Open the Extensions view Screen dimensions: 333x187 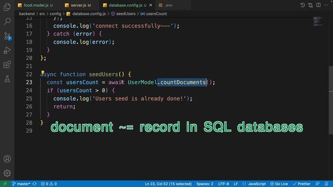(7, 64)
